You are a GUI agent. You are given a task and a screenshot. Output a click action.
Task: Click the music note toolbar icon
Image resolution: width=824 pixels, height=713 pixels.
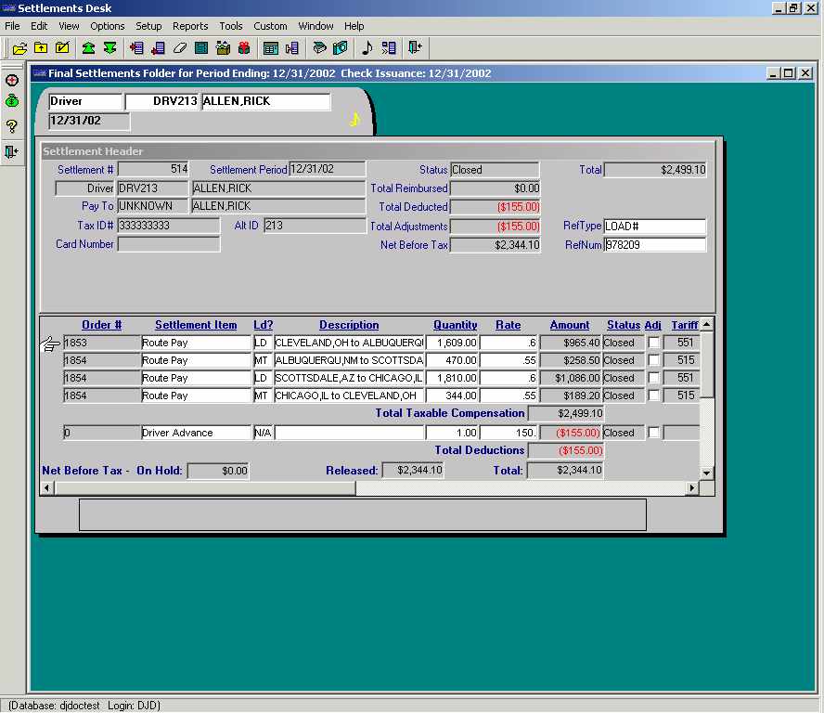point(367,47)
